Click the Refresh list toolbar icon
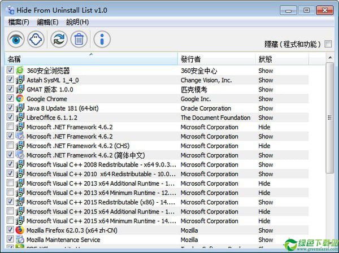The height and width of the screenshot is (253, 339). [x=58, y=39]
